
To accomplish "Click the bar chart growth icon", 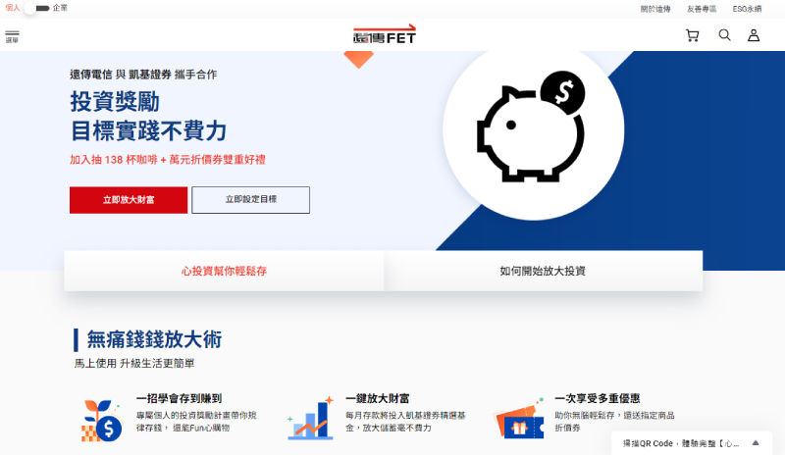I will pos(311,419).
